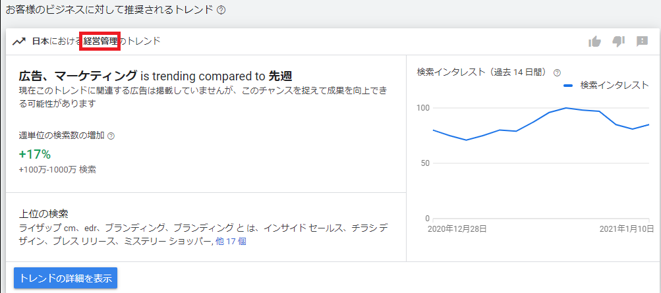Open help icon beside recommended trends heading
Screen dimensions: 661x293
pyautogui.click(x=221, y=11)
